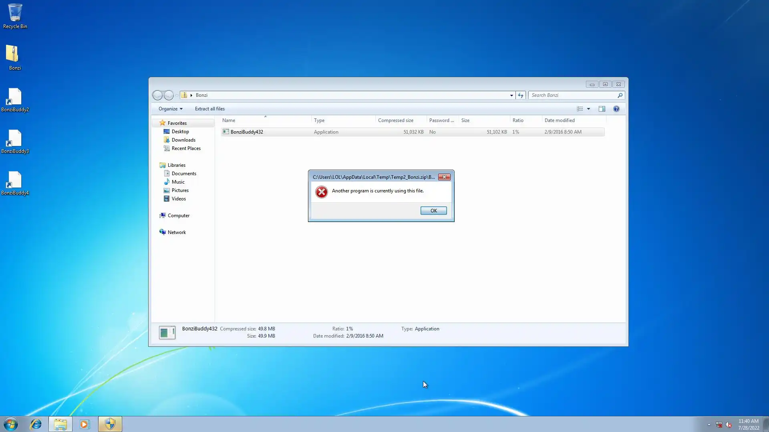
Task: Click OK in the error dialog
Action: 433,210
